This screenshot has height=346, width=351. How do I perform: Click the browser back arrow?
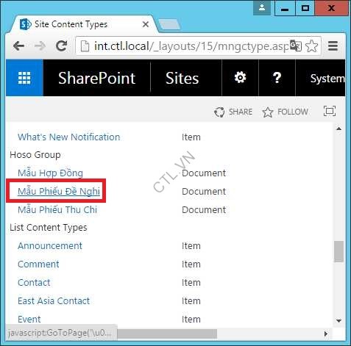click(x=19, y=46)
